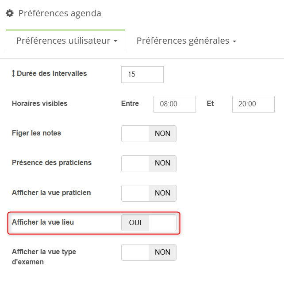Focus the 08:00 start time field

click(174, 104)
